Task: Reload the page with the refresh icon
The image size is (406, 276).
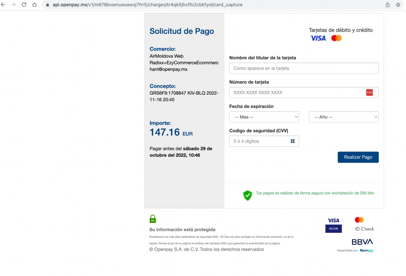Action: pos(24,5)
